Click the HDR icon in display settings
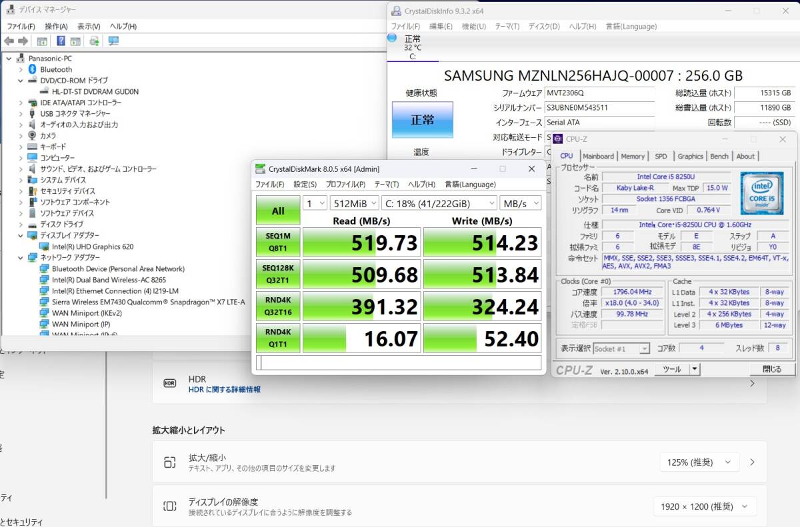 point(170,383)
